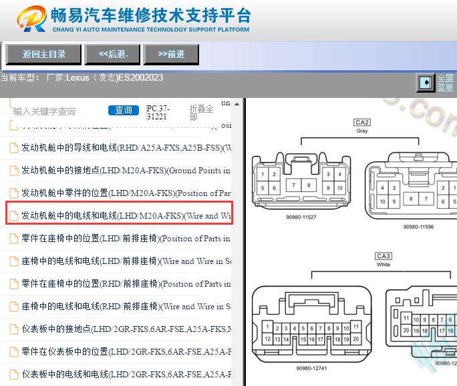457x386 pixels.
Task: Click connector diagram numbered 90980-11596
Action: pyautogui.click(x=411, y=186)
